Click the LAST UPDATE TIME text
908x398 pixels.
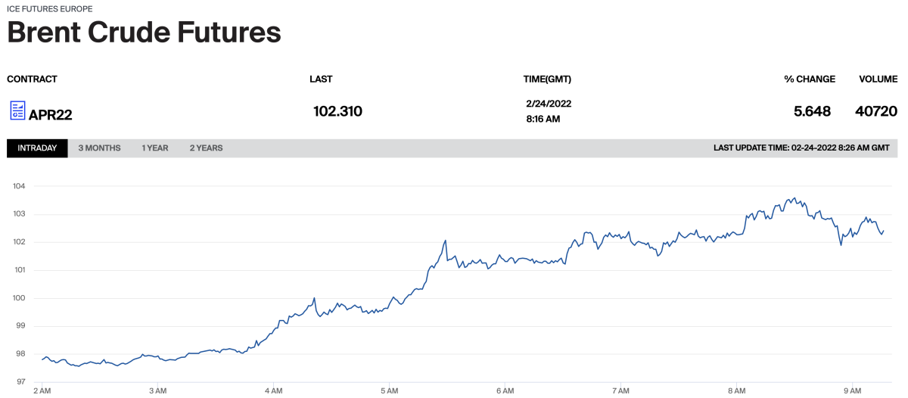801,148
